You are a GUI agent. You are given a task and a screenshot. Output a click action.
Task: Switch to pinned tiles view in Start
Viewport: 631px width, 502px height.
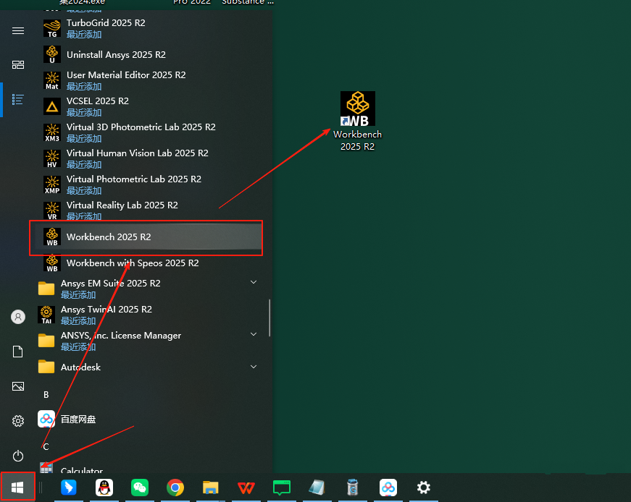coord(18,65)
